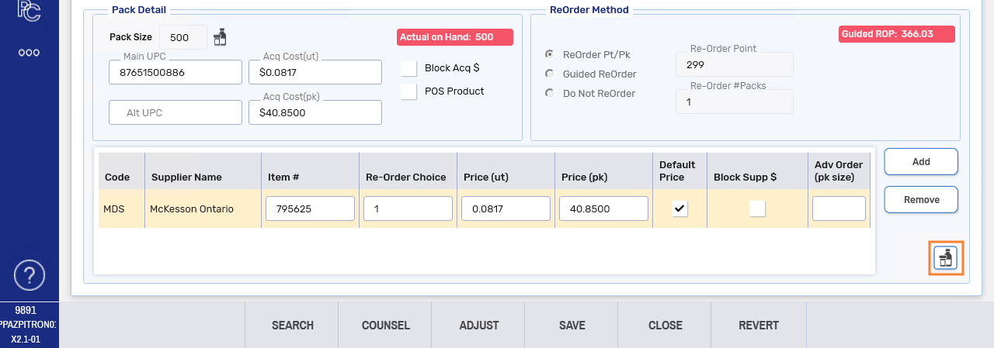
Task: Click REVERT in the bottom bar
Action: (x=758, y=326)
